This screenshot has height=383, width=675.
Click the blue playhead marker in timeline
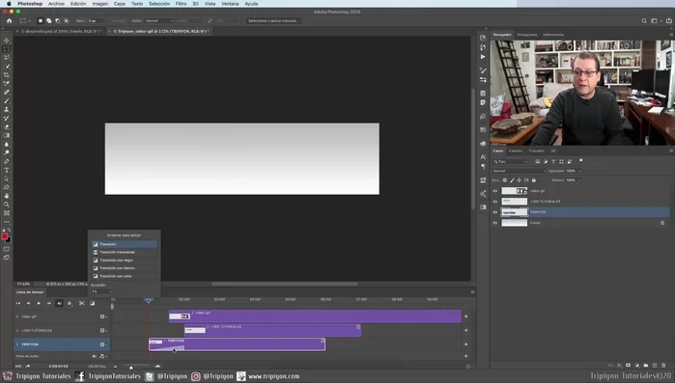(x=149, y=300)
